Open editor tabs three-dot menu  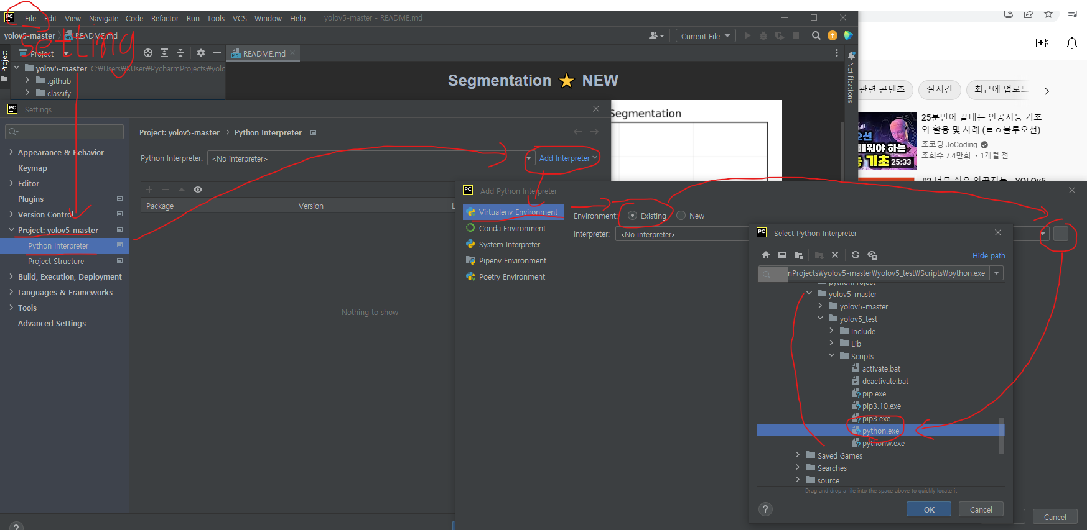837,53
